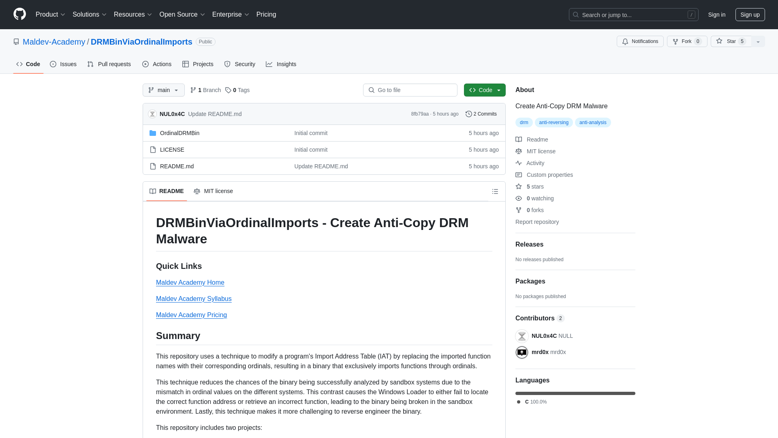
Task: View the 0 watching link
Action: [534, 198]
